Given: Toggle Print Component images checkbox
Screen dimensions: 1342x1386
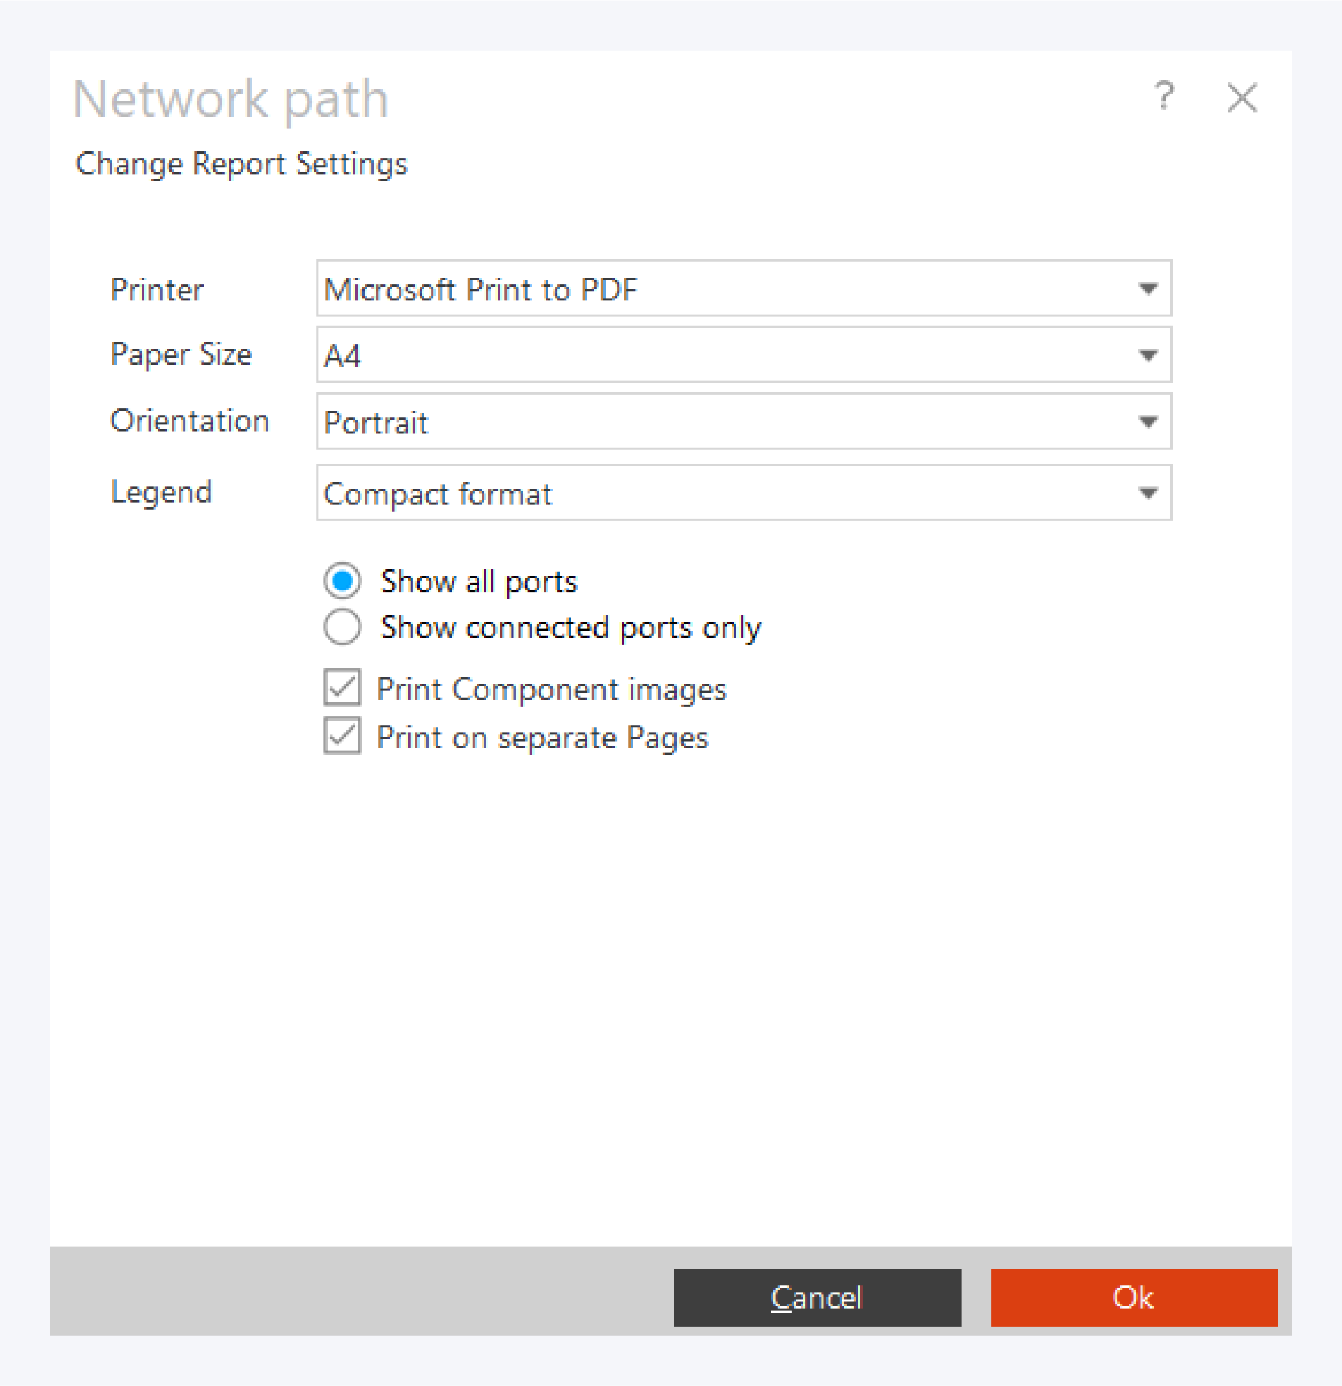Looking at the screenshot, I should pos(343,688).
